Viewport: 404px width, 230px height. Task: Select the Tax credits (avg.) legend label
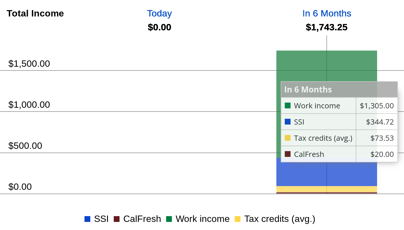[280, 219]
